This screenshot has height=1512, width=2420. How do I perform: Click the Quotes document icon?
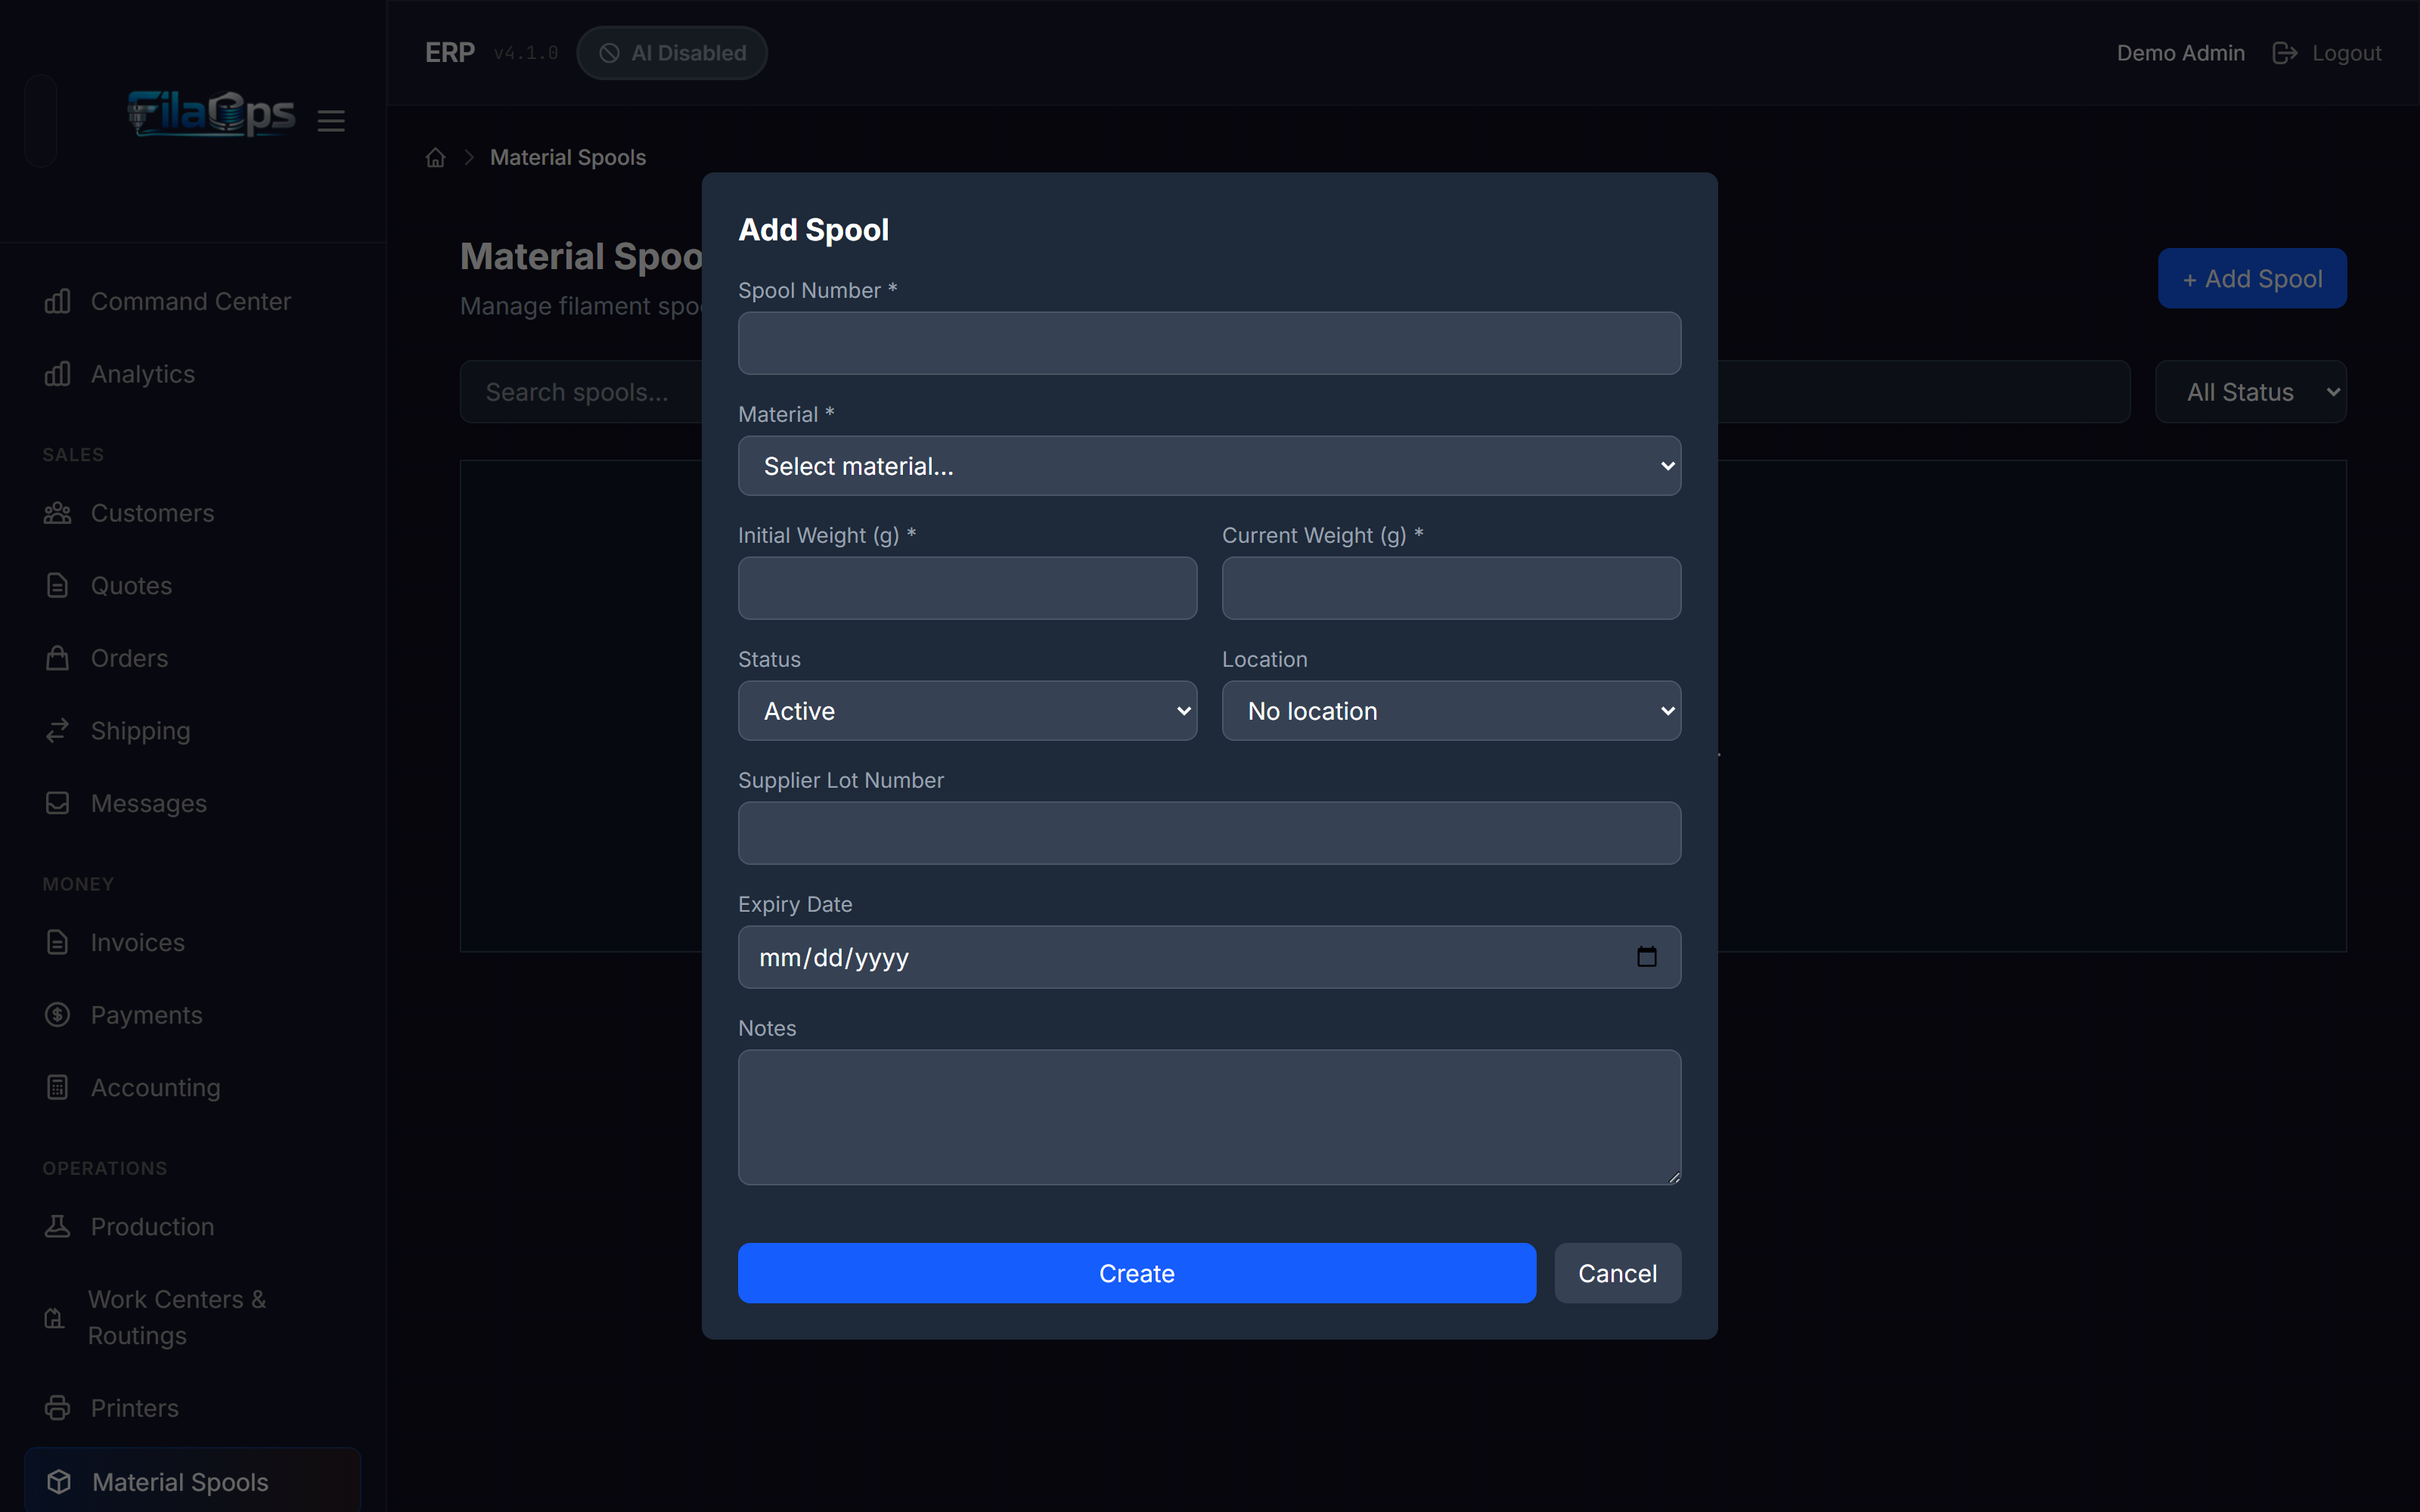coord(58,586)
